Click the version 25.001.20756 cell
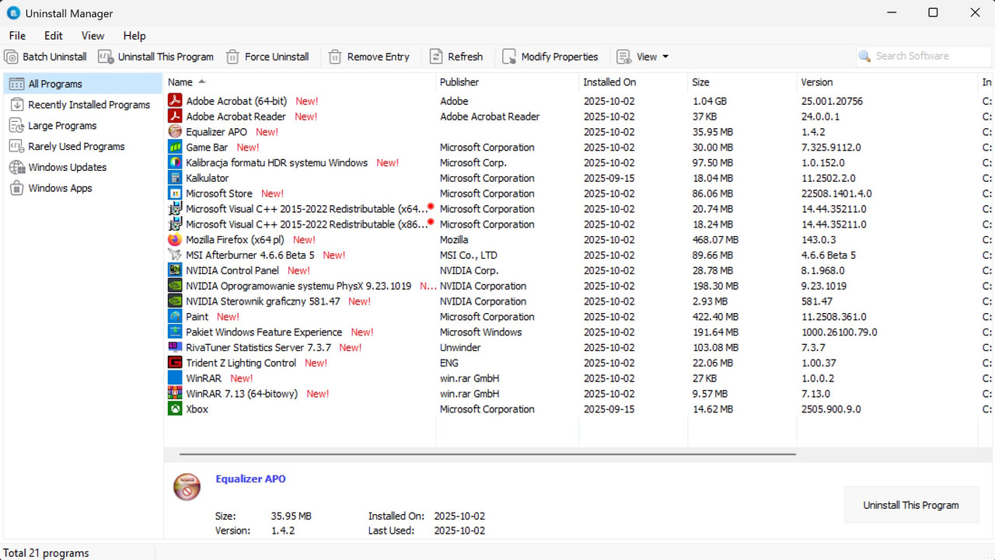This screenshot has height=560, width=995. click(832, 101)
